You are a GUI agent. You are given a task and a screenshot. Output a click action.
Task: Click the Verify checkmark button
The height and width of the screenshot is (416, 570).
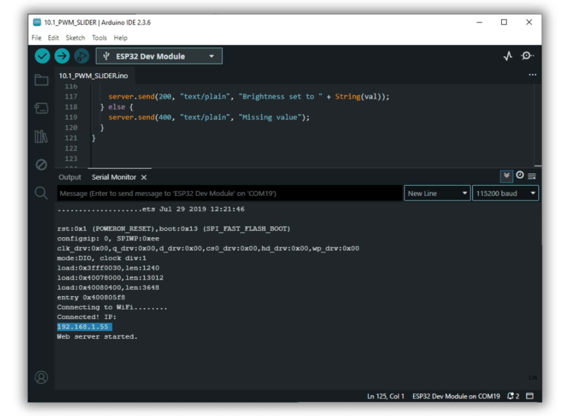[42, 56]
